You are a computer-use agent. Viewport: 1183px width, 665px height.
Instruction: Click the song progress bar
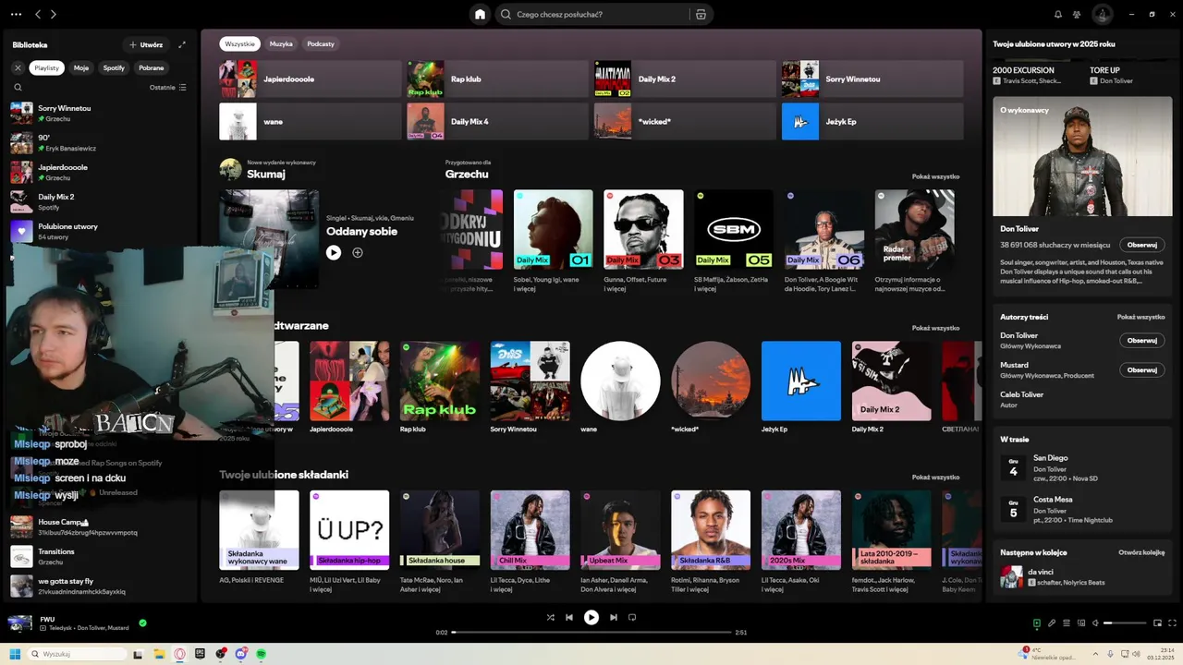pos(591,633)
